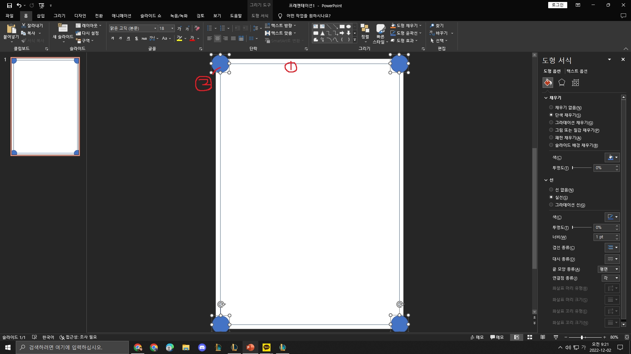Open the Animations (애니메이션) tab
631x354 pixels.
121,16
